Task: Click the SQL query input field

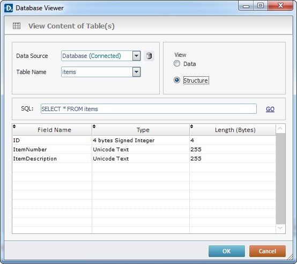Action: pos(148,109)
